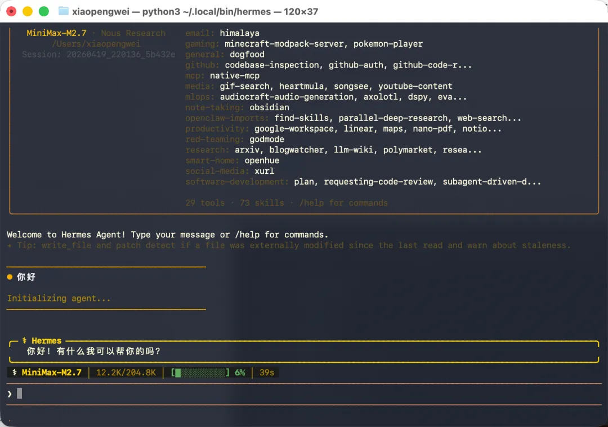Click the context usage progress bar
Image resolution: width=608 pixels, height=427 pixels.
pyautogui.click(x=200, y=372)
